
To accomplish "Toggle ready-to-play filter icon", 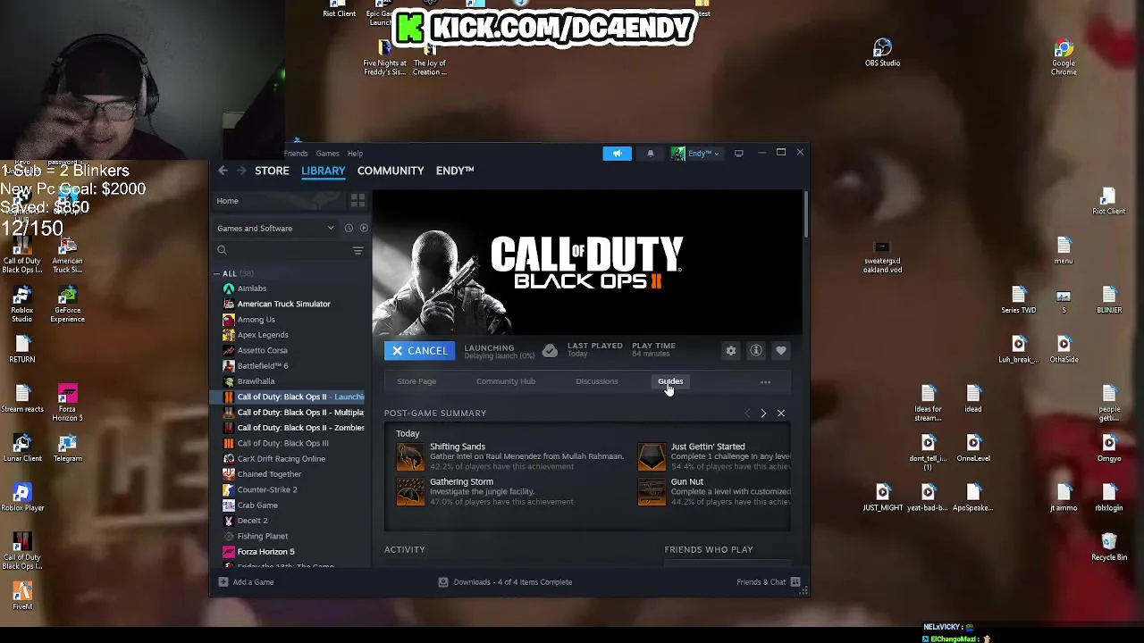I will click(x=363, y=229).
